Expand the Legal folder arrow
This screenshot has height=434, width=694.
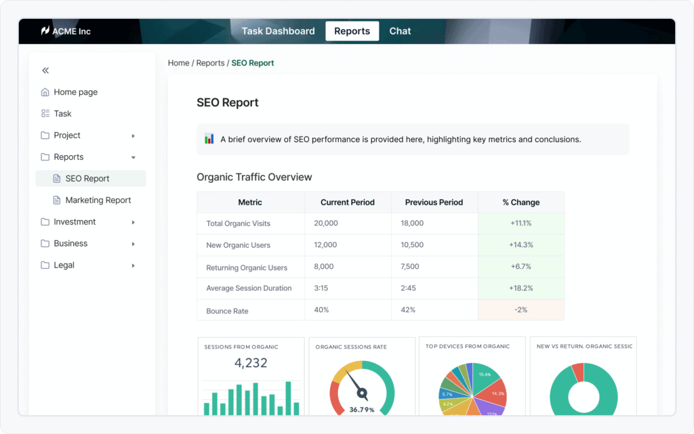(134, 265)
